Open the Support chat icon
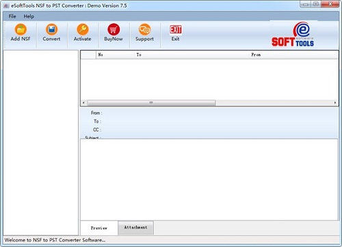This screenshot has height=247, width=342. [x=144, y=29]
